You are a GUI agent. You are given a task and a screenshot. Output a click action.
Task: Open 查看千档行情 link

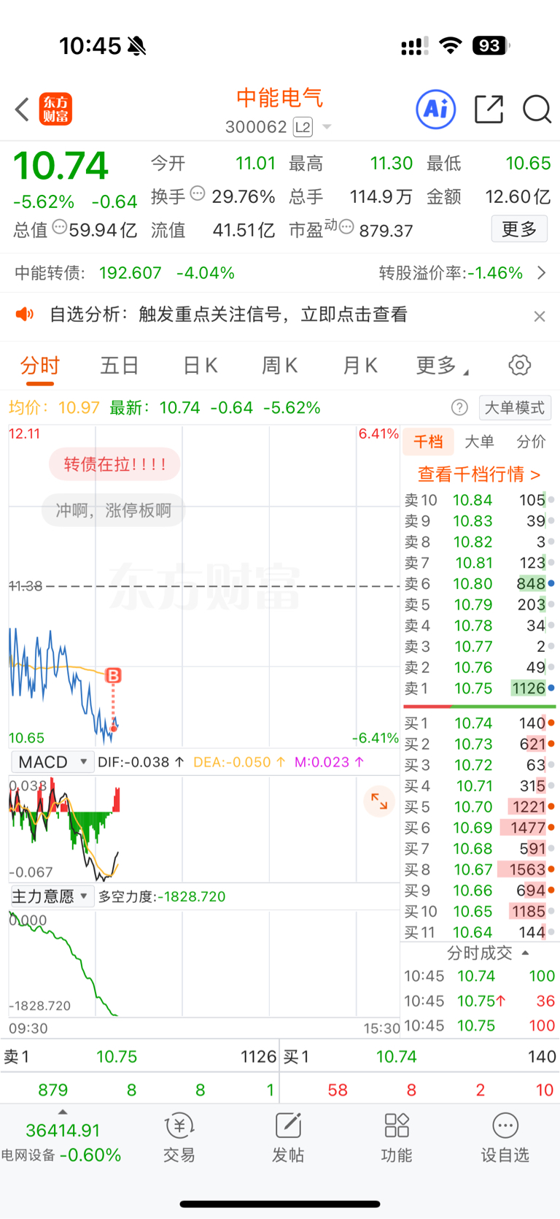(479, 474)
